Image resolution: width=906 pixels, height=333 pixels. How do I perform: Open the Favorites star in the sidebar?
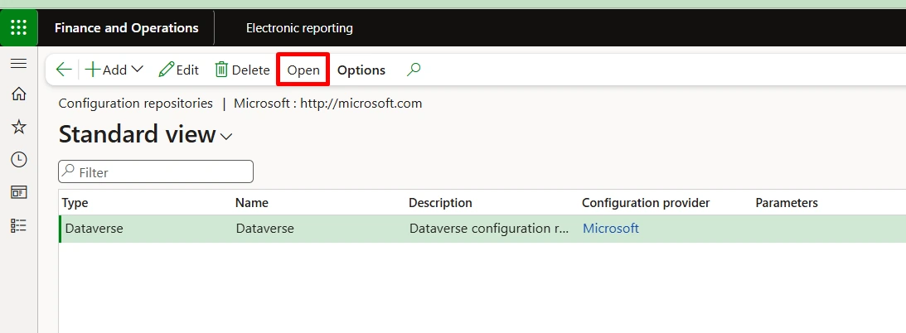(18, 127)
